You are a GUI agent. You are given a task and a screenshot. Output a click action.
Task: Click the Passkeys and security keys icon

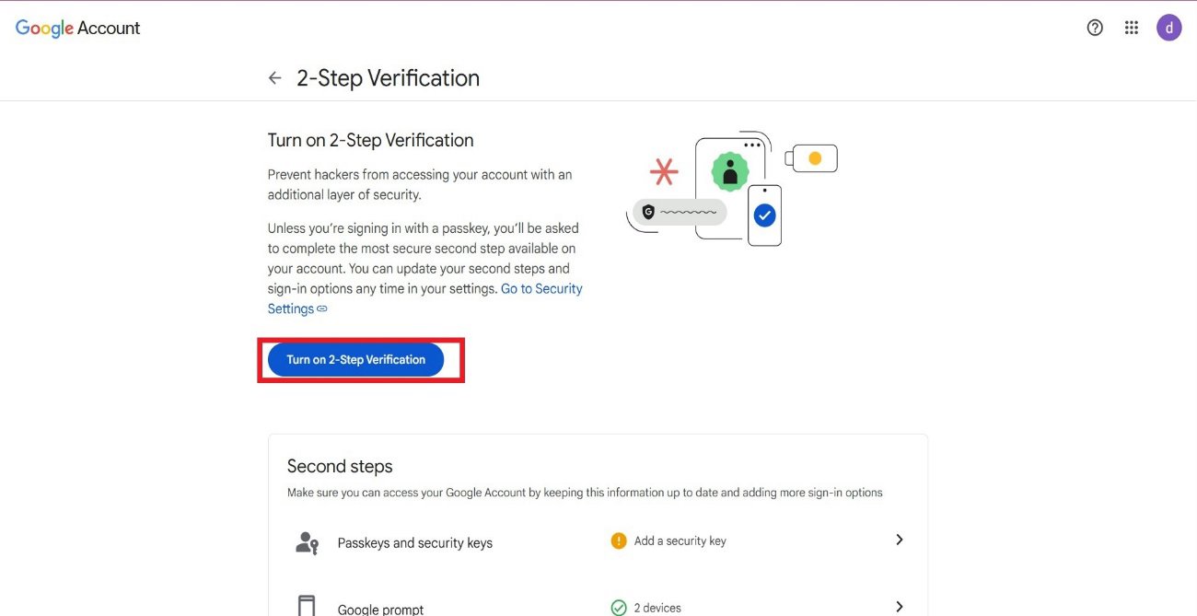point(307,542)
